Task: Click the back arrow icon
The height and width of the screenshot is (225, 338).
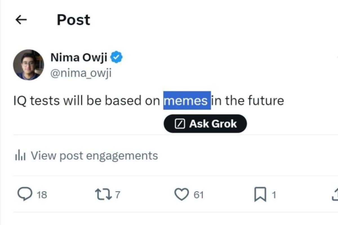Action: point(21,20)
